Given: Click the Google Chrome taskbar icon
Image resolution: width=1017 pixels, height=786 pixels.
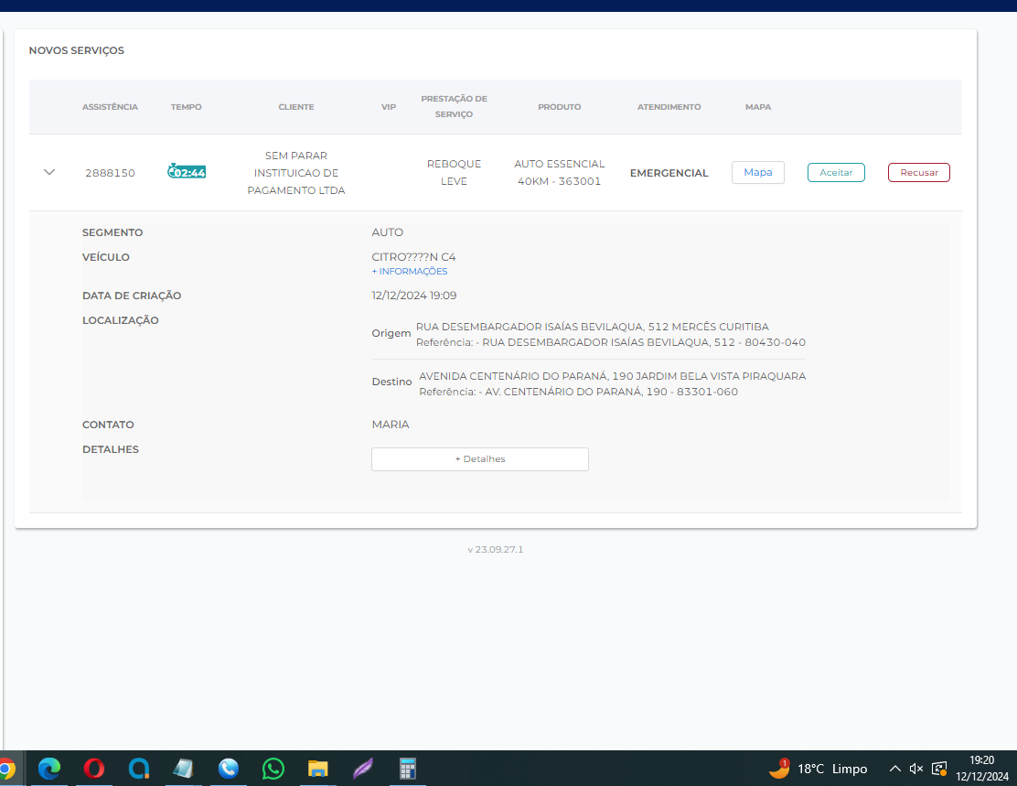Looking at the screenshot, I should [5, 769].
